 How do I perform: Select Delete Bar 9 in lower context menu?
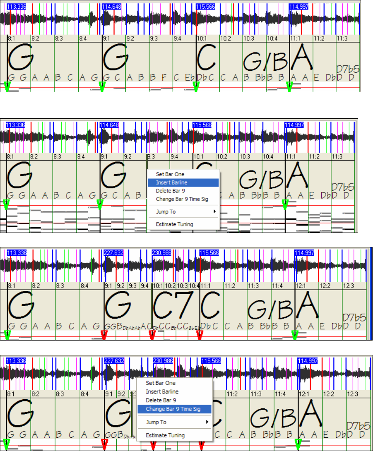(161, 400)
